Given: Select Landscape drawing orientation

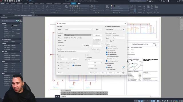Looking at the screenshot, I should (107, 67).
